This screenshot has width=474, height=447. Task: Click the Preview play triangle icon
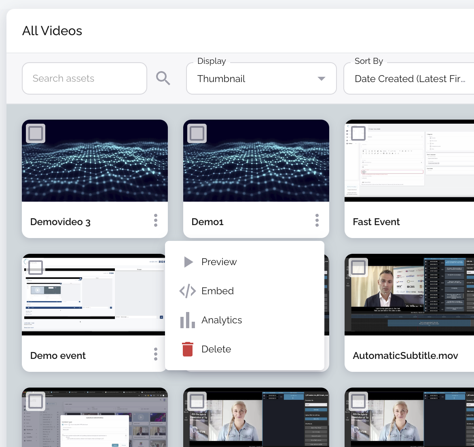tap(188, 262)
